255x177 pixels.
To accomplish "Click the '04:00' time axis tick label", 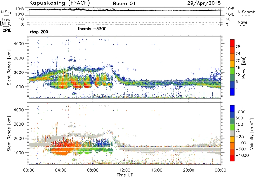I will tap(61, 170).
